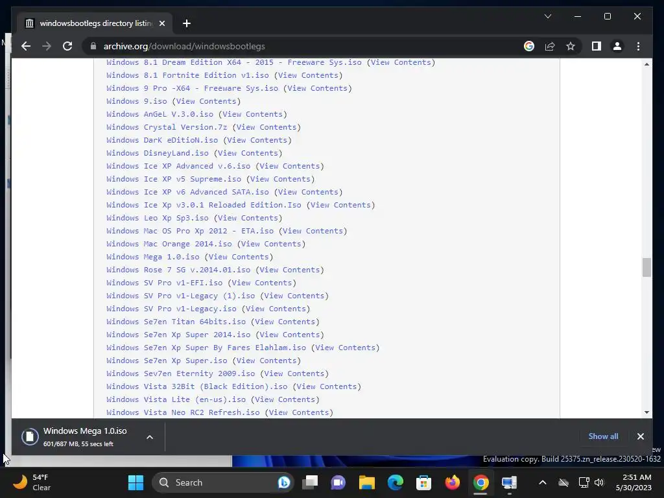Close the downloads bar

[640, 436]
